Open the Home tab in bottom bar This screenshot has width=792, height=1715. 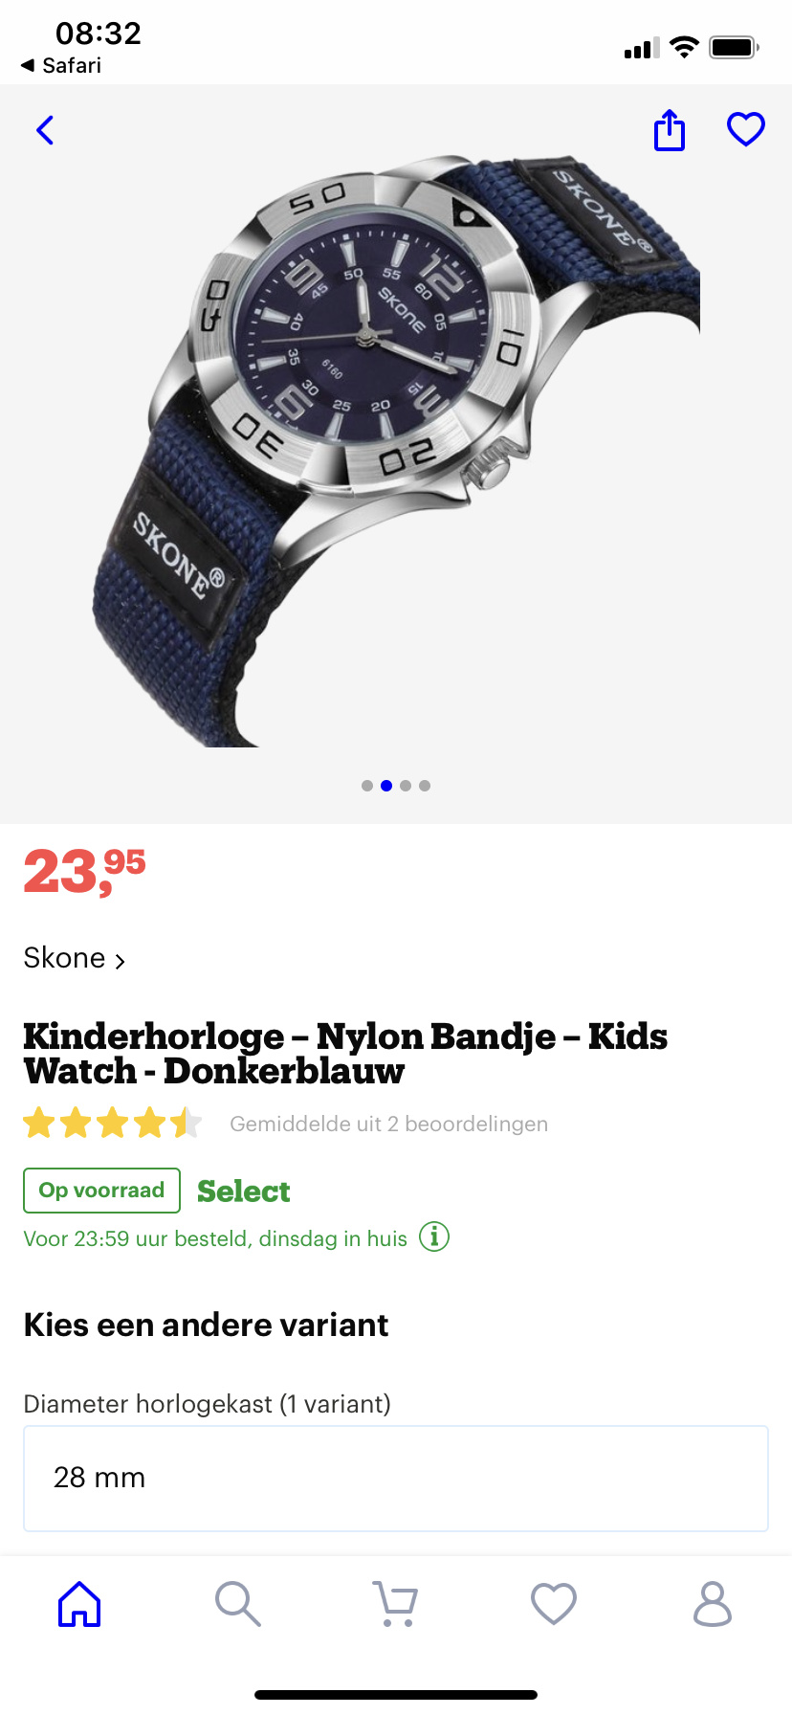coord(79,1604)
